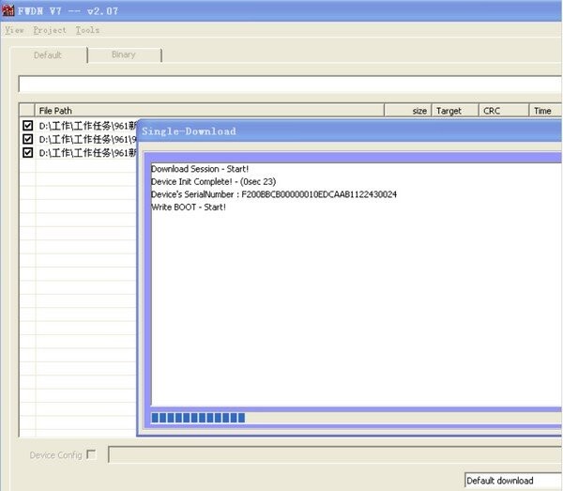Enable the Device Config checkbox
This screenshot has height=491, width=563.
click(x=92, y=454)
